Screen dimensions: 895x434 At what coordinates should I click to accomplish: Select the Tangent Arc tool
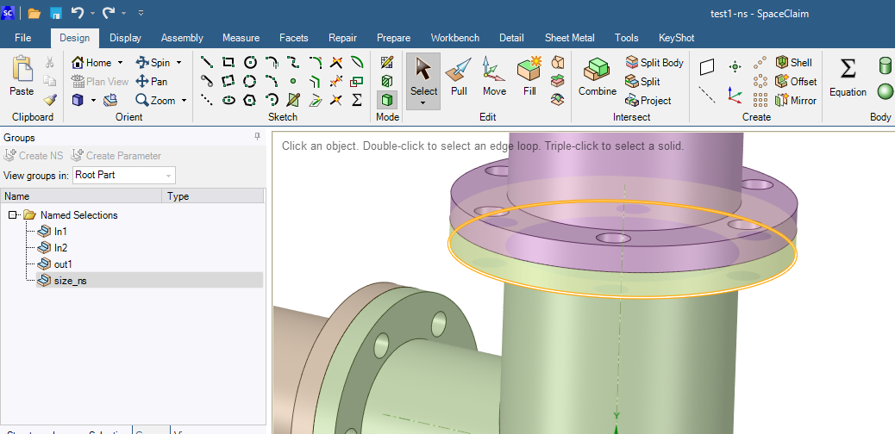272,62
